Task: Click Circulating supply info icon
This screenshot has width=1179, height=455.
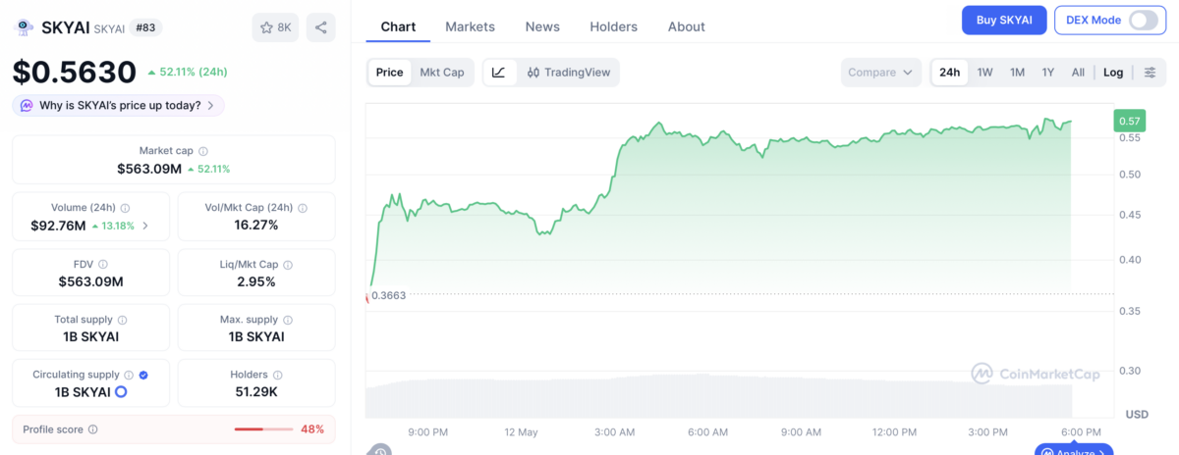Action: tap(129, 375)
